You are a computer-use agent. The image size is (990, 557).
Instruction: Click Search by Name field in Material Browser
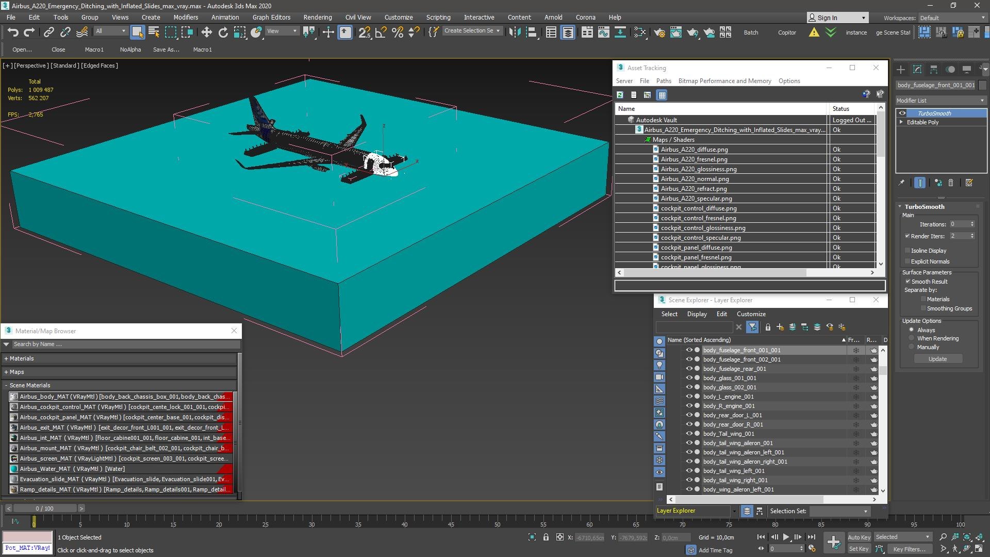(125, 344)
